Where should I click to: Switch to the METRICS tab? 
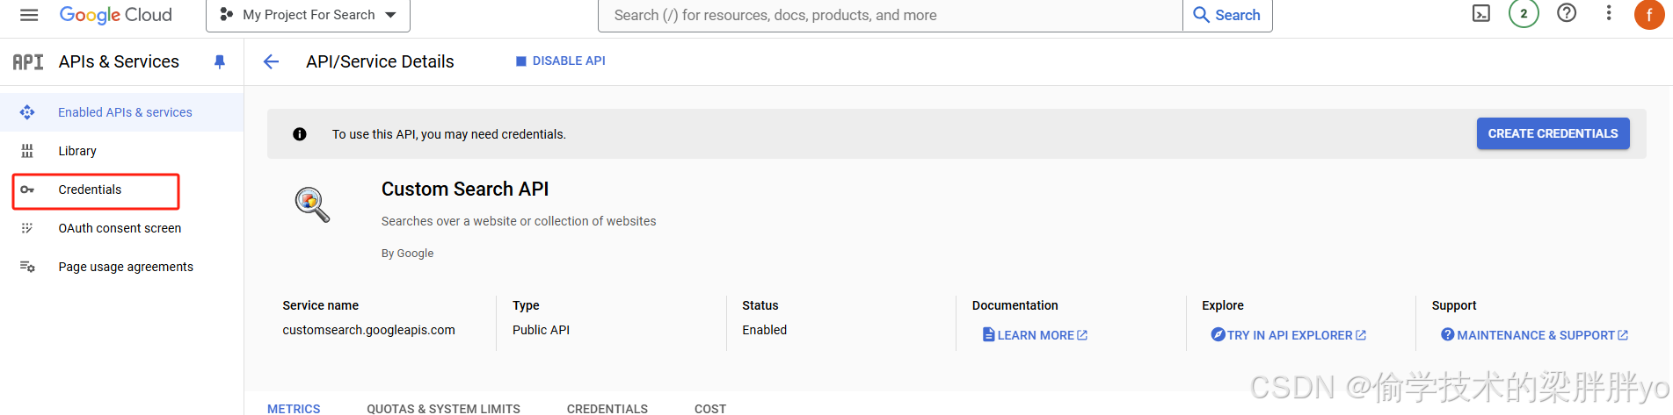294,409
